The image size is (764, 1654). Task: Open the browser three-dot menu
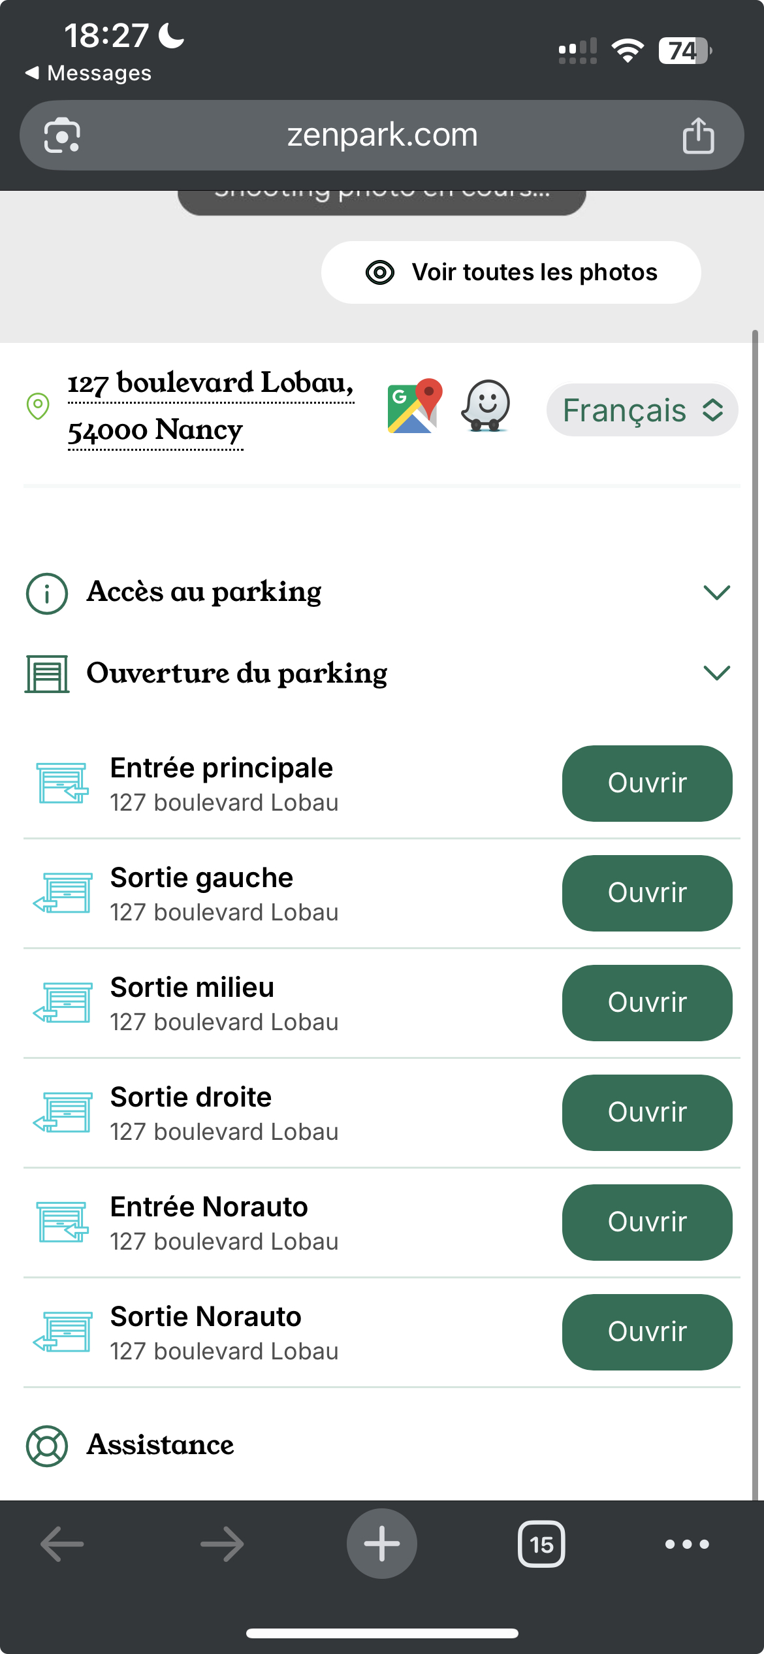[x=687, y=1544]
